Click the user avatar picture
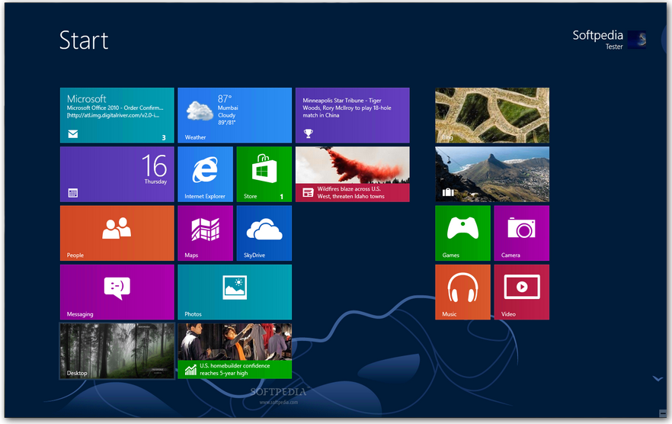This screenshot has height=424, width=672. click(x=637, y=40)
